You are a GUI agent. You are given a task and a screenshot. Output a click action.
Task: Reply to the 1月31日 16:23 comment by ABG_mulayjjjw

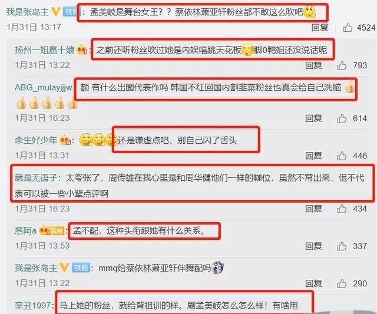click(313, 118)
